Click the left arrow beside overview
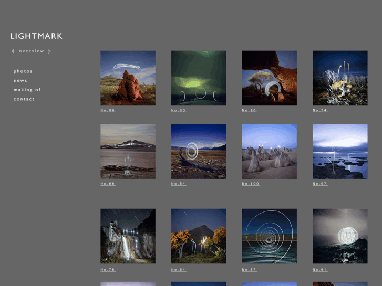This screenshot has height=286, width=382. point(13,51)
